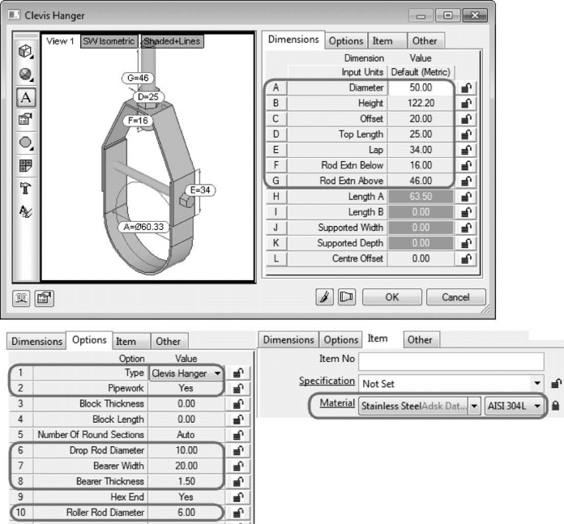Viewport: 564px width, 524px height.
Task: Click the dimension A row header button
Action: 276,87
